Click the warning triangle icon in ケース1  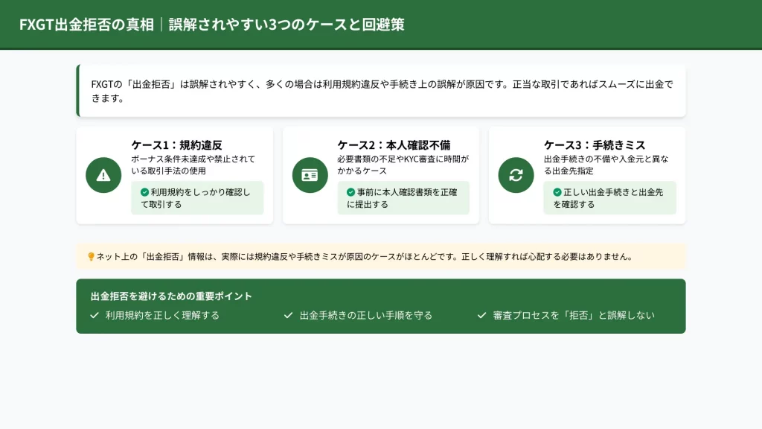(x=103, y=175)
